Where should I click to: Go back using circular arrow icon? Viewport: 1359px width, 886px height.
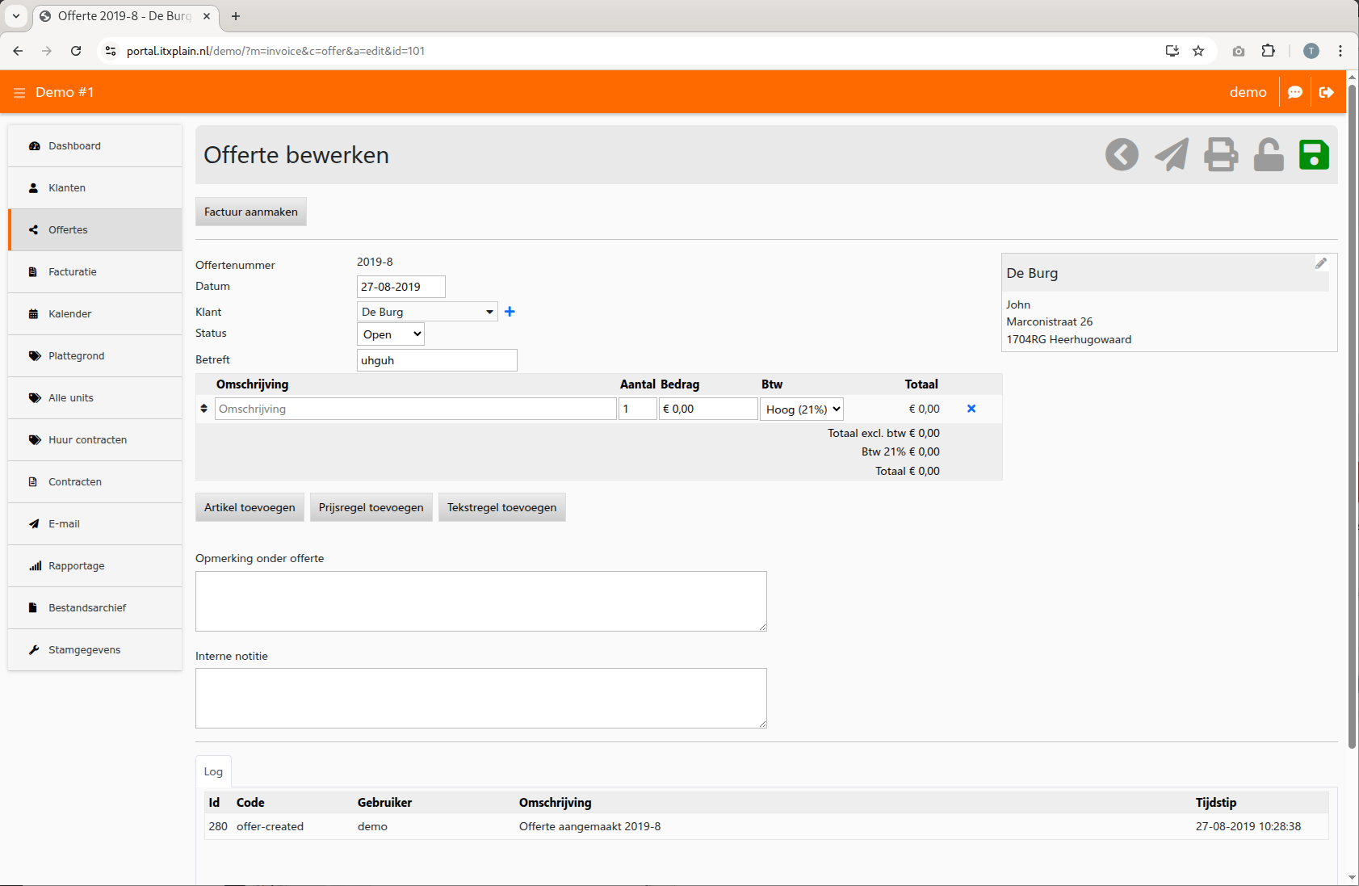click(x=1122, y=155)
